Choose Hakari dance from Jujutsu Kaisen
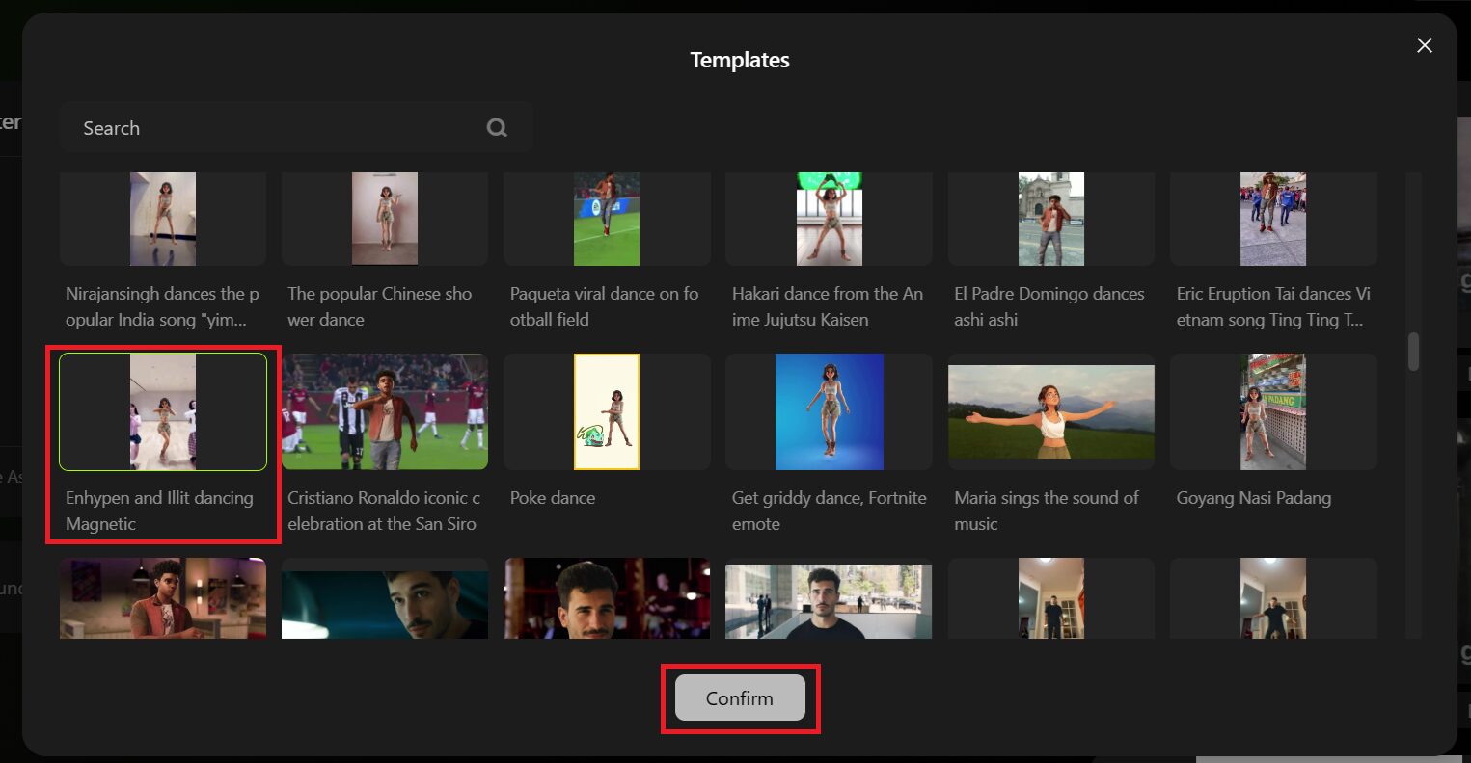 [x=829, y=220]
